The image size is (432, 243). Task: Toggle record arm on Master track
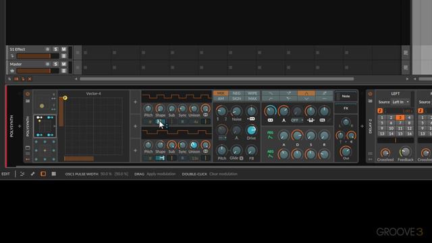pos(47,64)
